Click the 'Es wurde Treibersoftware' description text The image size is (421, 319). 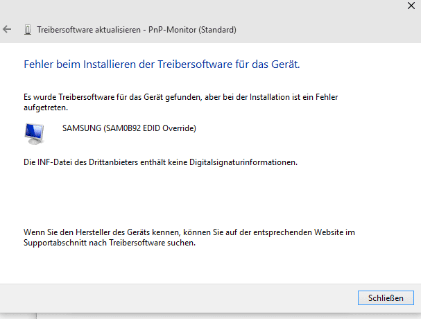(x=181, y=103)
